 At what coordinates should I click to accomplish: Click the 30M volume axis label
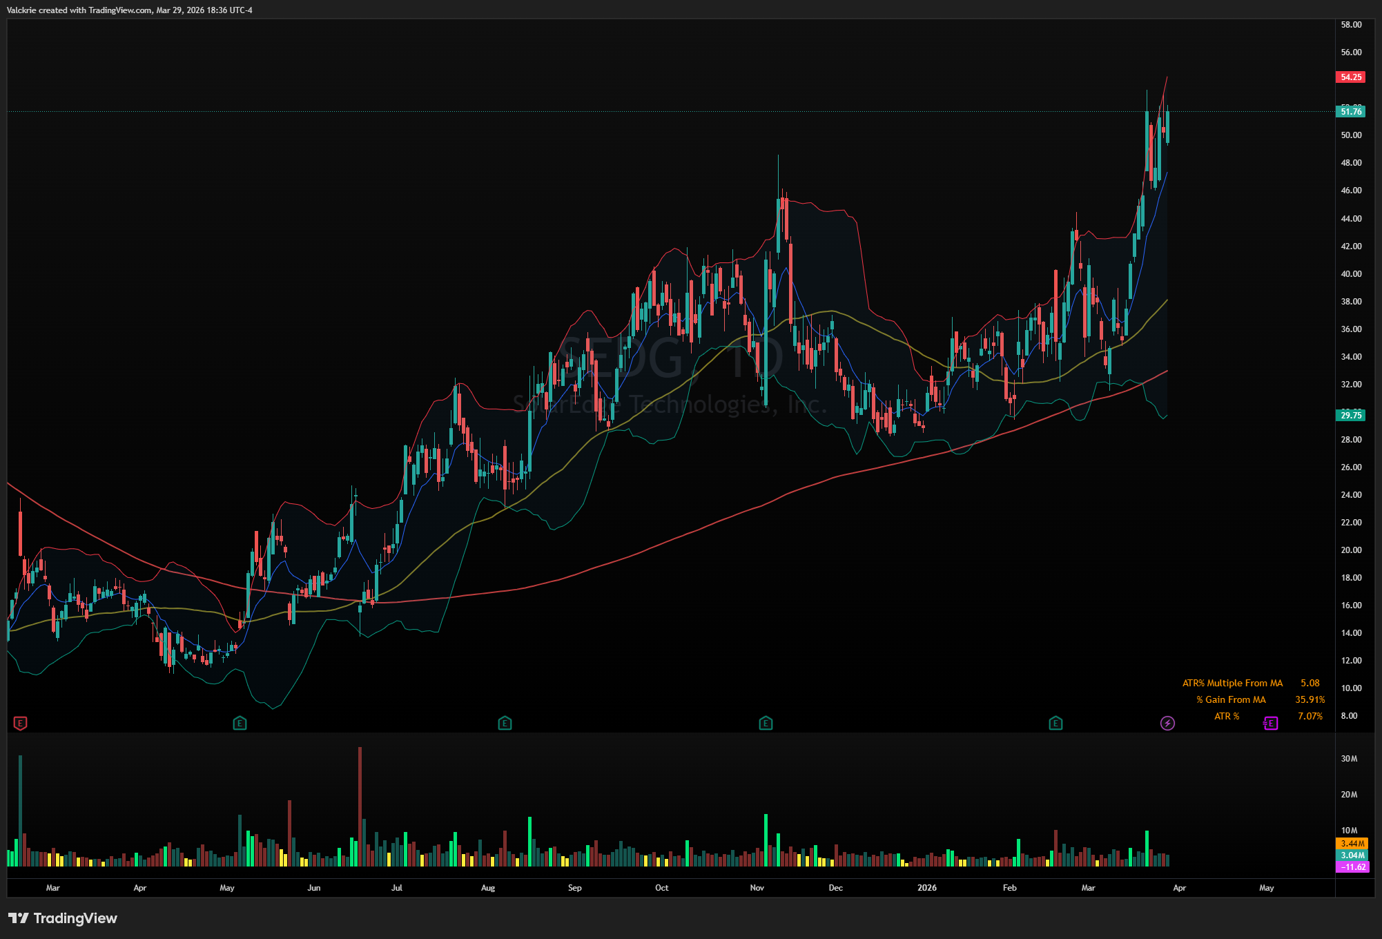click(1349, 759)
